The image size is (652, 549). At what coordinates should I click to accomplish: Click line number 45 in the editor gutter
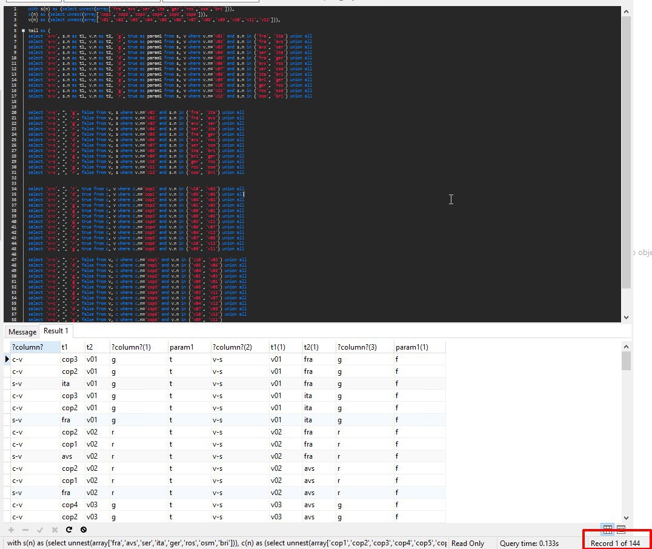[x=14, y=248]
